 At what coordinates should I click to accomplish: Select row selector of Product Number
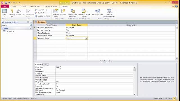point(35,28)
